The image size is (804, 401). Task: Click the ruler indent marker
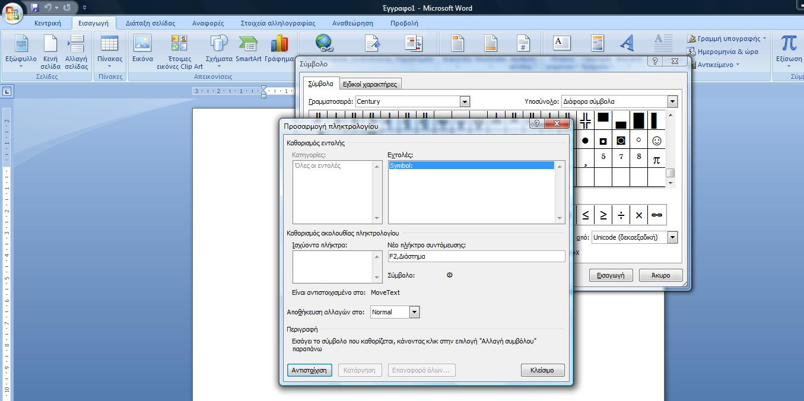pyautogui.click(x=263, y=91)
